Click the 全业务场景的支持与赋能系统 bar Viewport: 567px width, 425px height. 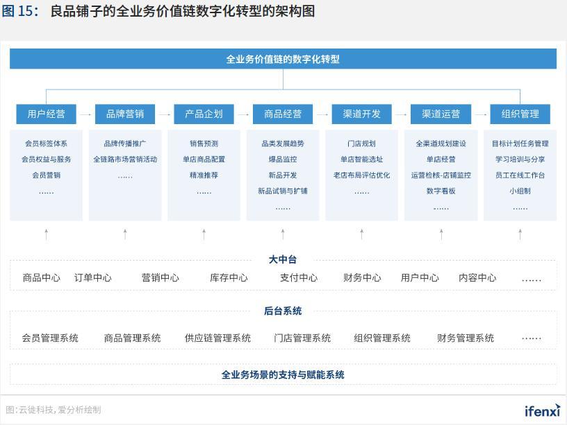coord(283,373)
